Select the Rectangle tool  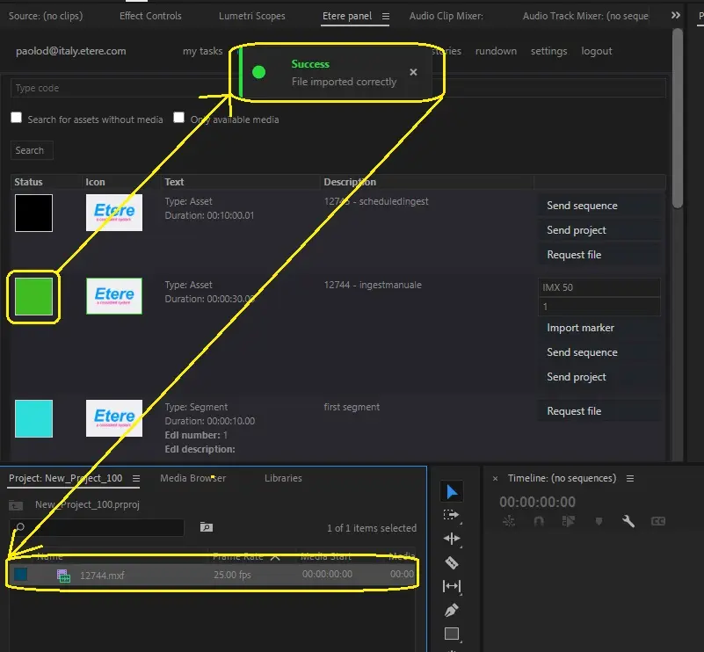452,634
